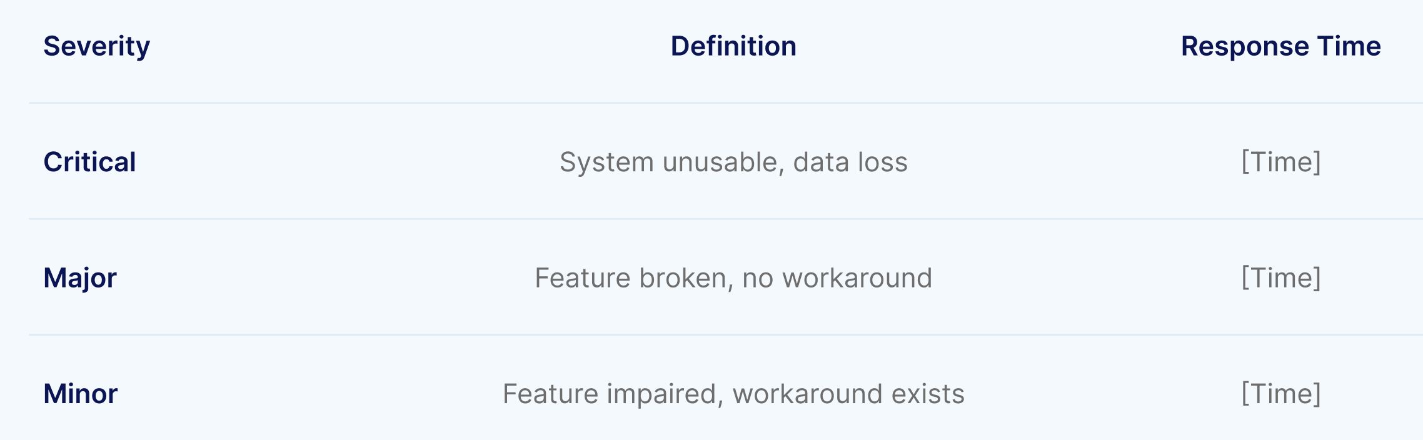Click 'System unusable, data loss' definition
The image size is (1423, 440).
(x=733, y=162)
